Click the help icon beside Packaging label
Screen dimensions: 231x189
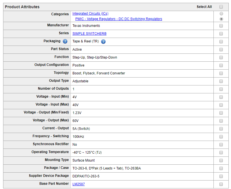pyautogui.click(x=65, y=42)
